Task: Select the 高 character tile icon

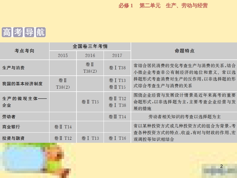Action: click(x=6, y=31)
